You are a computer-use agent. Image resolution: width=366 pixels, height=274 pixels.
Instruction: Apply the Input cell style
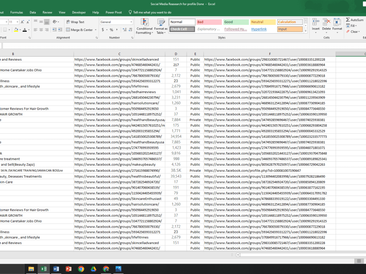pos(290,29)
